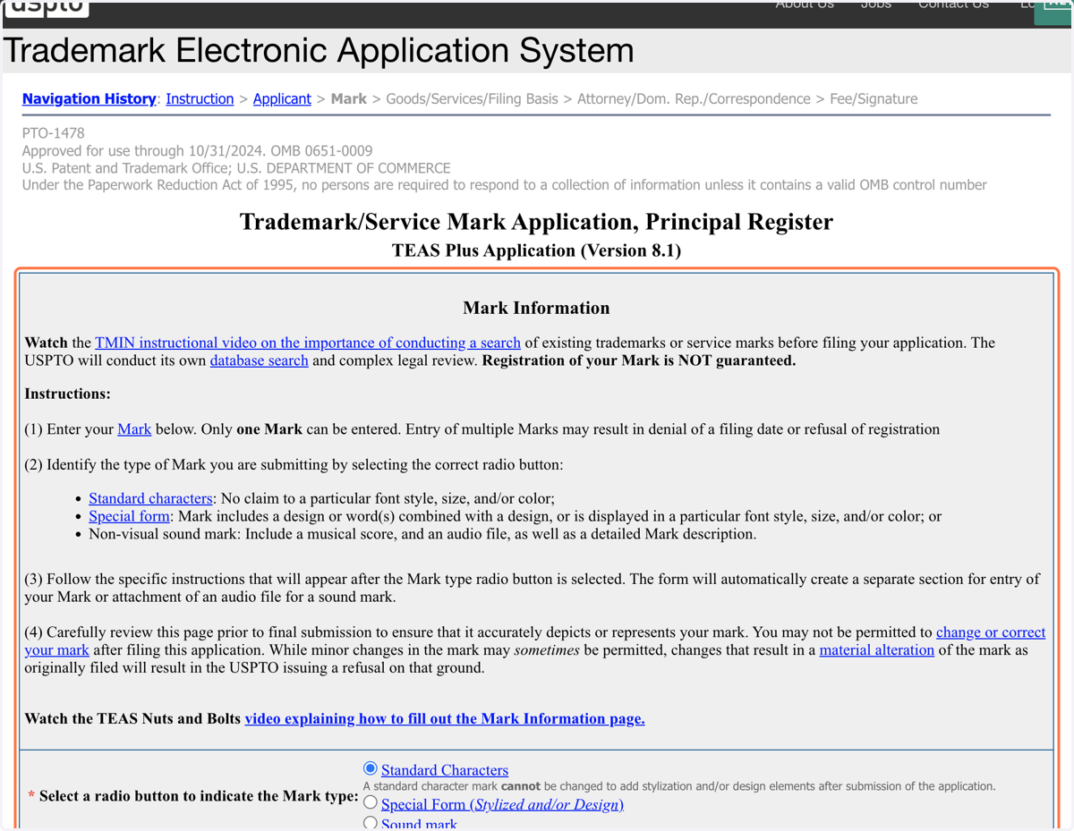Click the Special Form (Stylized and/or Design) link
1074x831 pixels.
pos(502,804)
